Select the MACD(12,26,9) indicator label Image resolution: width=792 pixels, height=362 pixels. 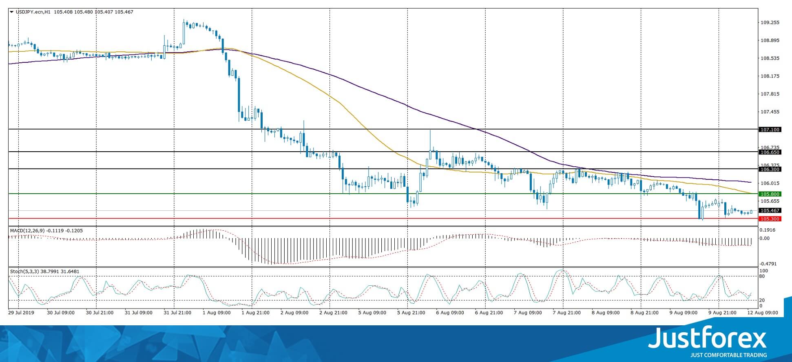[x=27, y=230]
